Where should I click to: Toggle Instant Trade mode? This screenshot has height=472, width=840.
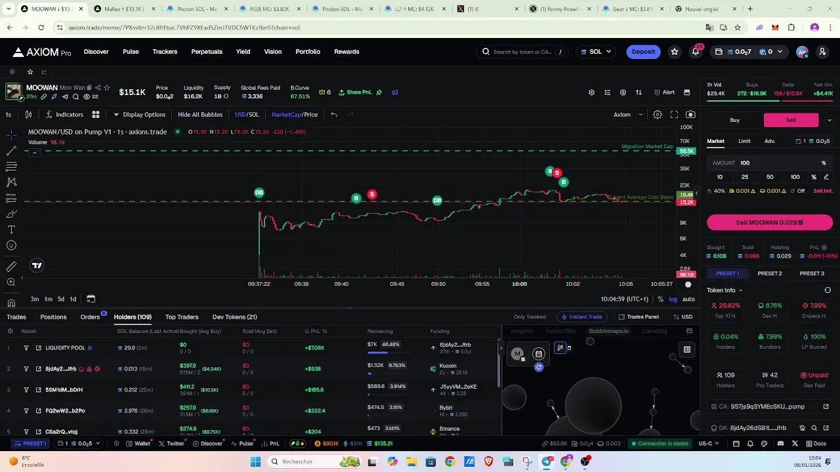tap(581, 317)
